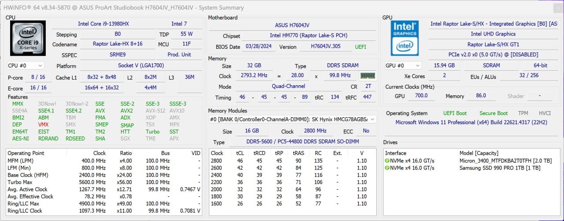Click the 15.94 GB GPU memory field
The width and height of the screenshot is (564, 221).
tap(444, 65)
